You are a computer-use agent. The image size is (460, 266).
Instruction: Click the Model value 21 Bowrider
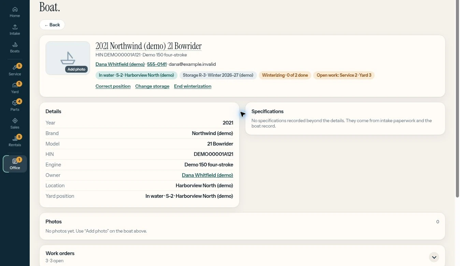click(x=220, y=144)
